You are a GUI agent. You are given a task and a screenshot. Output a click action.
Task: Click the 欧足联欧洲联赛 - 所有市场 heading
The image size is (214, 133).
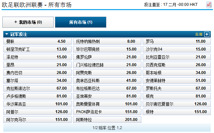[x=37, y=5]
